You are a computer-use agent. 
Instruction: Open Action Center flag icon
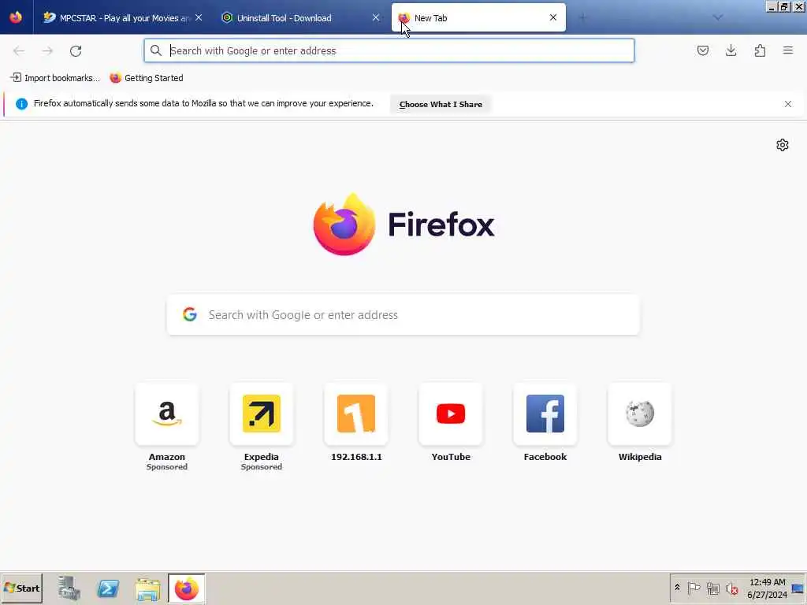(x=694, y=588)
